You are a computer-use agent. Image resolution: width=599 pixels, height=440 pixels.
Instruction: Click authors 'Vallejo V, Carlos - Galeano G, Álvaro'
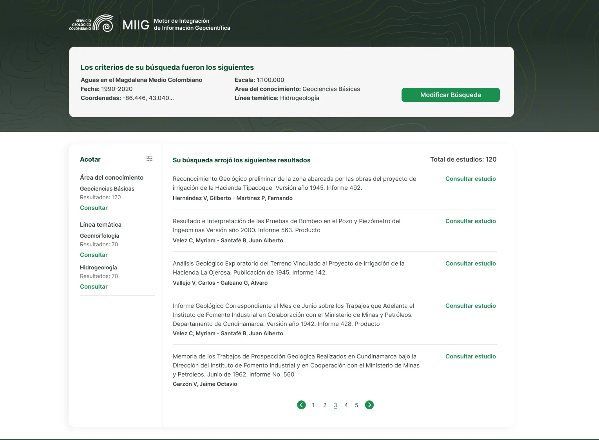220,283
